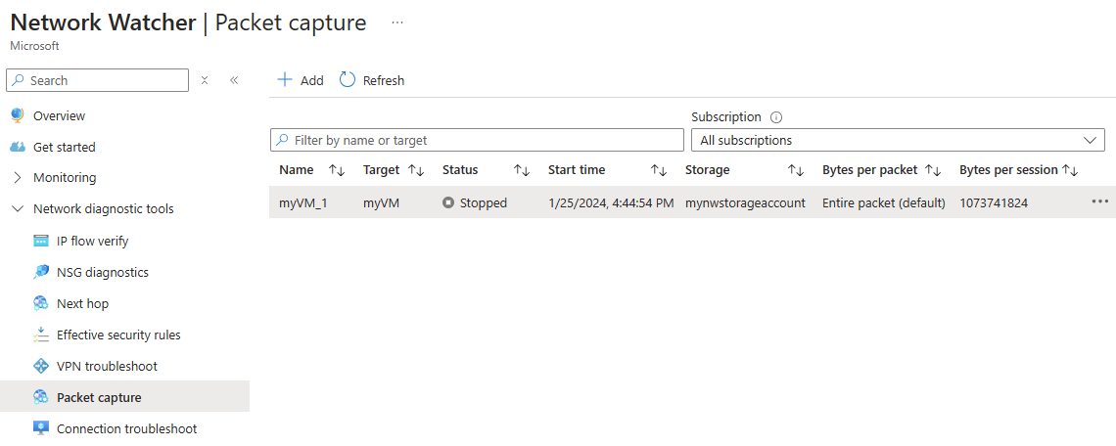Expand the Monitoring section
The width and height of the screenshot is (1116, 446).
(18, 178)
